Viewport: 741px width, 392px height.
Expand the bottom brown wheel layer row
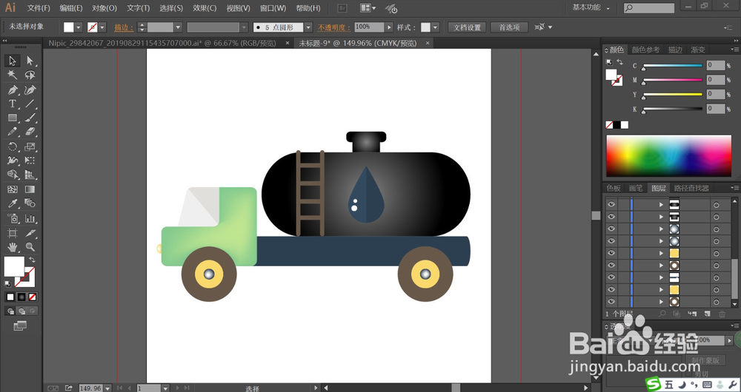(x=662, y=302)
